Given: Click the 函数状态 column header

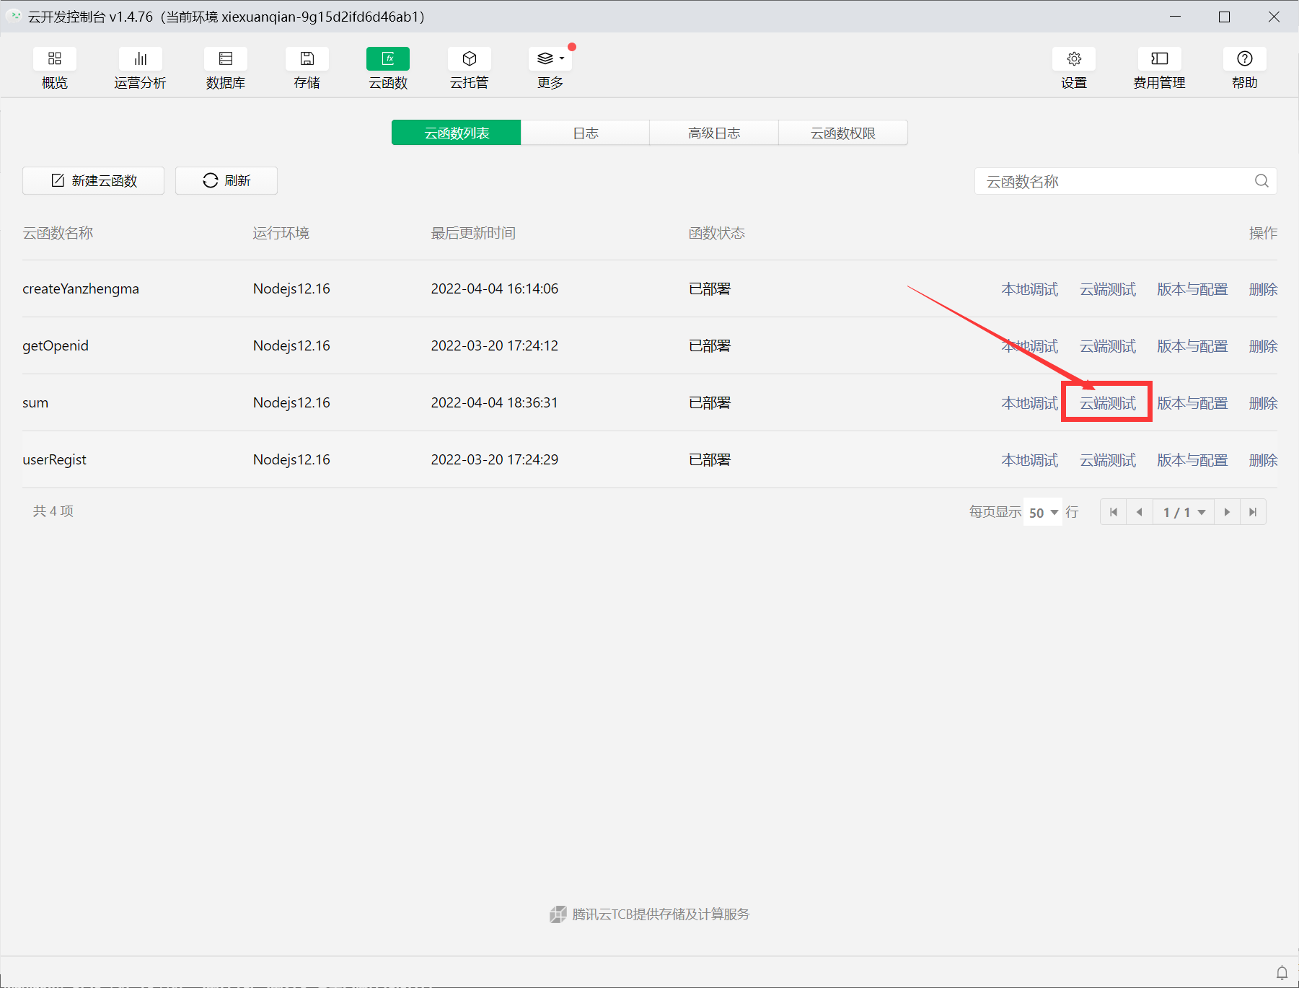Looking at the screenshot, I should (x=716, y=233).
